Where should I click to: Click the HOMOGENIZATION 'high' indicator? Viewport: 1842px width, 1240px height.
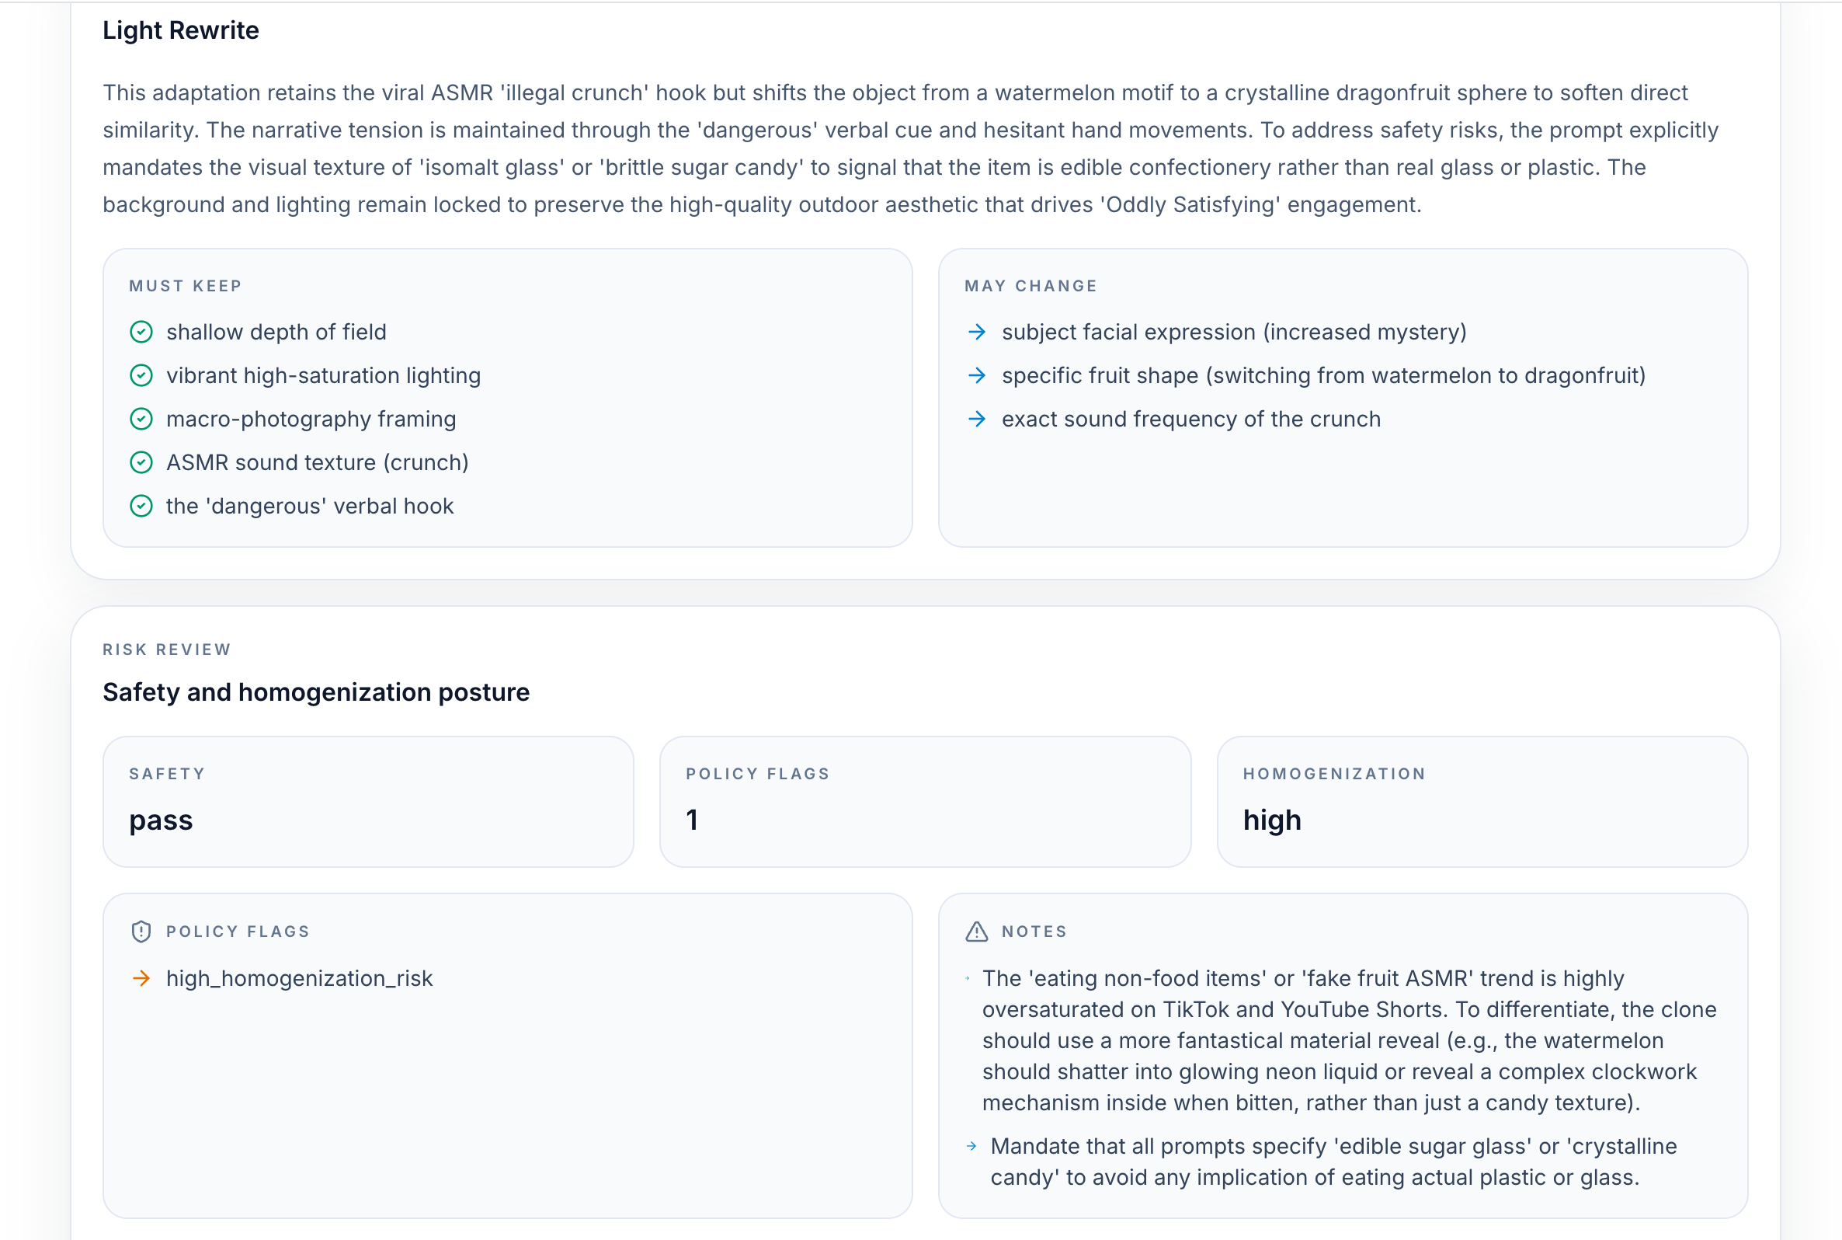[x=1482, y=802]
